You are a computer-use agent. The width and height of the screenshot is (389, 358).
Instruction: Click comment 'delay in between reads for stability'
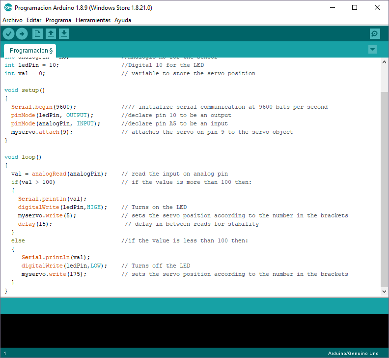197,224
